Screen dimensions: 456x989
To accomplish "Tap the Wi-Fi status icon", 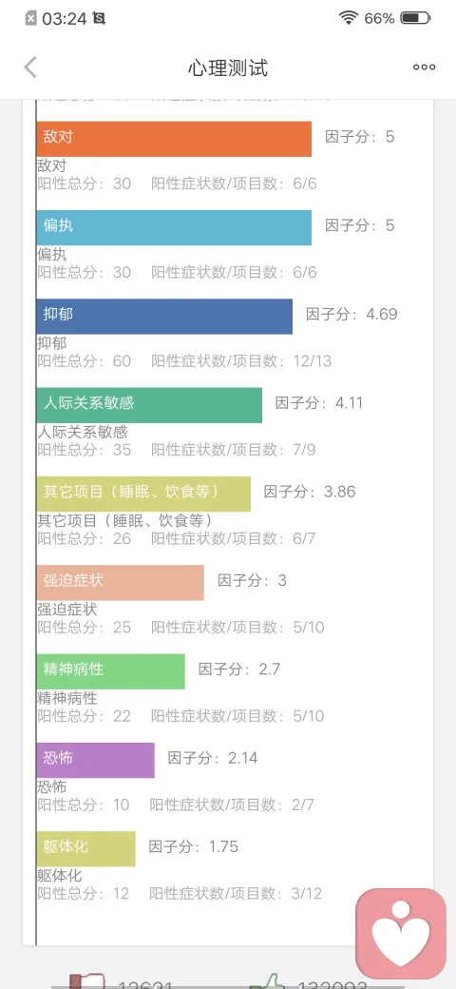I will pos(349,18).
